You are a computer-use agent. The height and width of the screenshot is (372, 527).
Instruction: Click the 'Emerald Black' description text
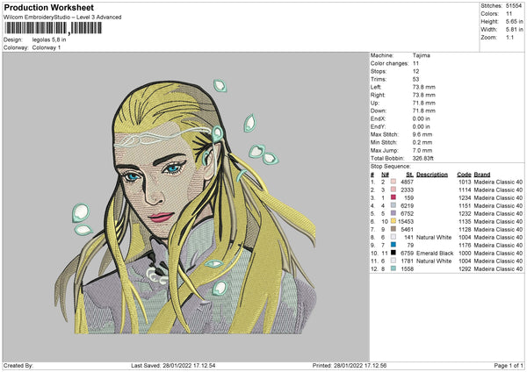pos(435,254)
